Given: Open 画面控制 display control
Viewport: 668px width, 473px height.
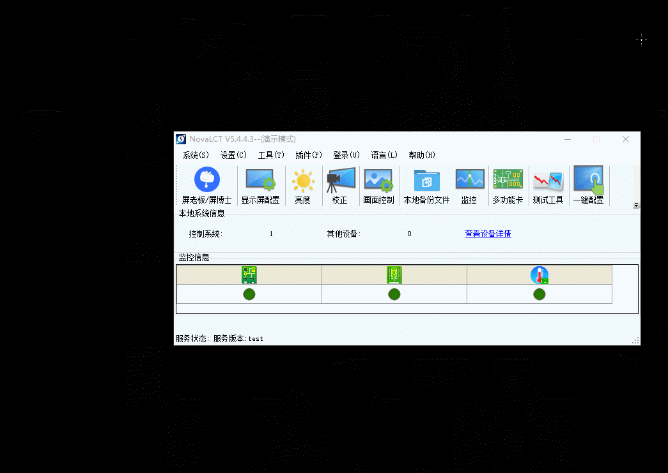Looking at the screenshot, I should pyautogui.click(x=378, y=186).
